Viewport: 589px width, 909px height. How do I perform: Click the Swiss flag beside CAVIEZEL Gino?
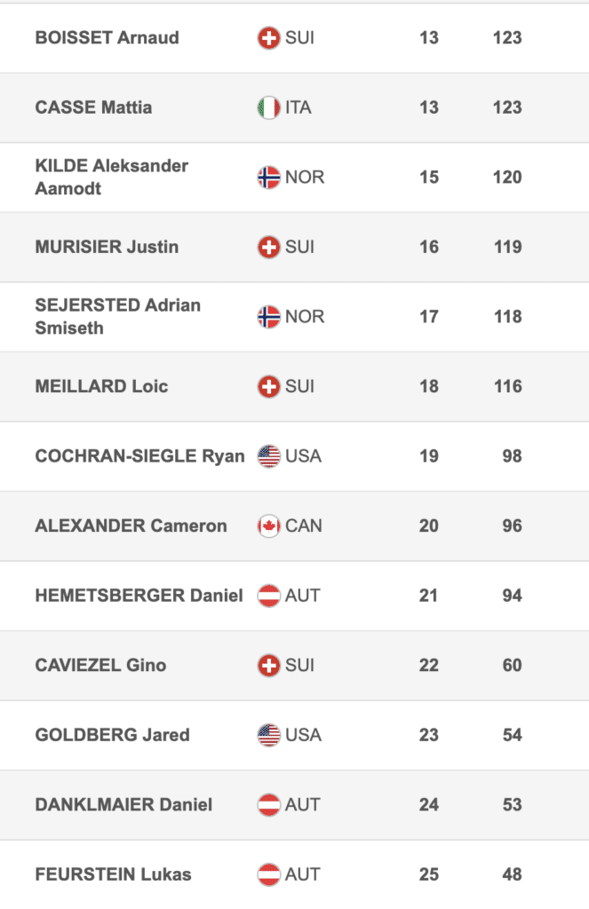[x=268, y=665]
